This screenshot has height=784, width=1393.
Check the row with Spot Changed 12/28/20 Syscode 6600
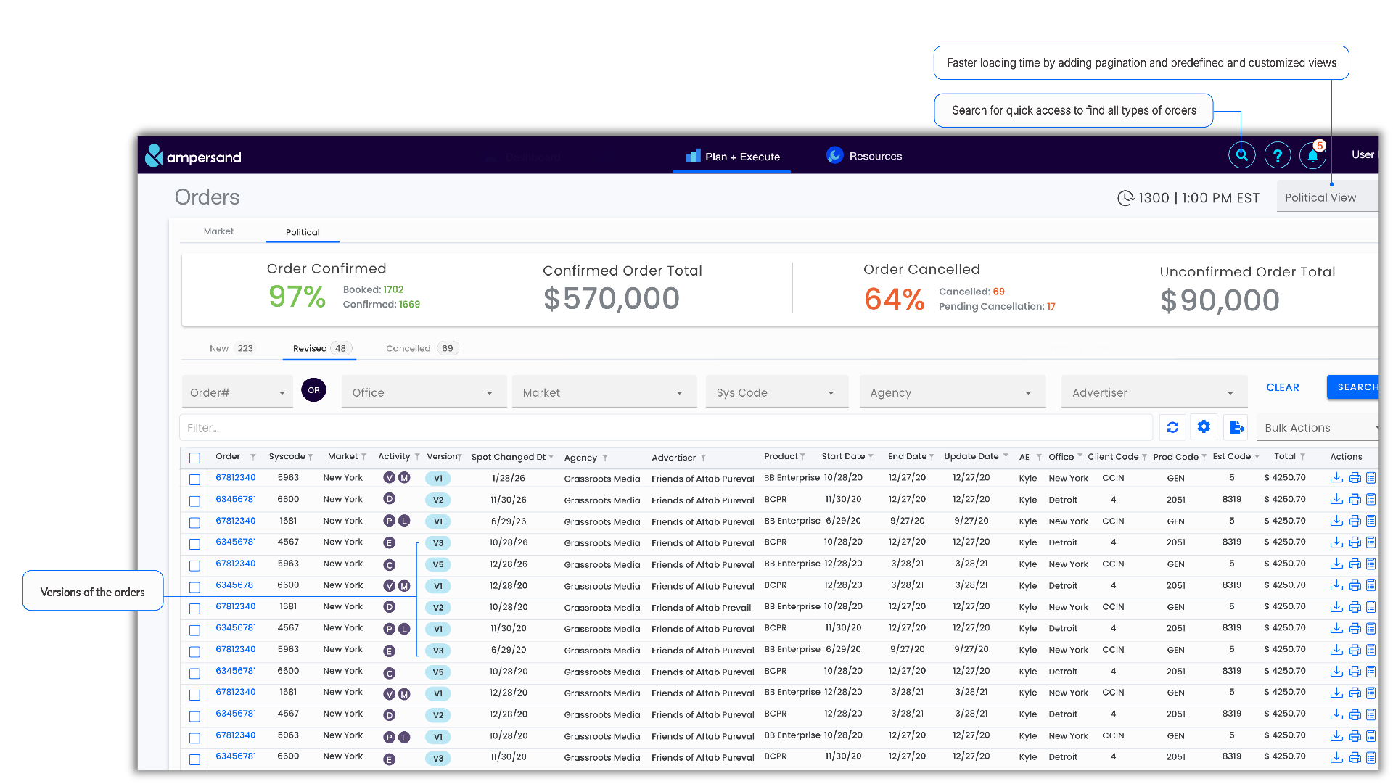(x=194, y=587)
